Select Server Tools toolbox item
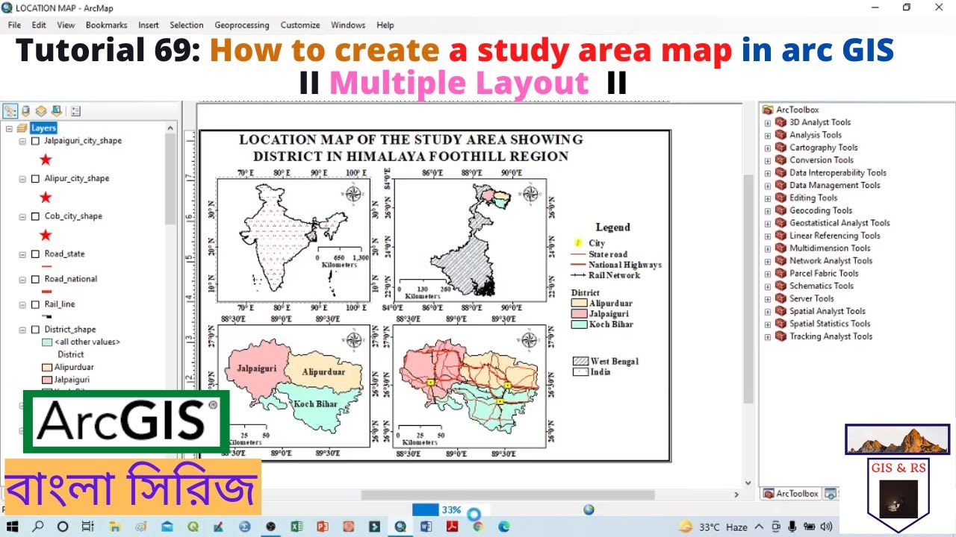Screen dimensions: 956x537 (x=811, y=298)
